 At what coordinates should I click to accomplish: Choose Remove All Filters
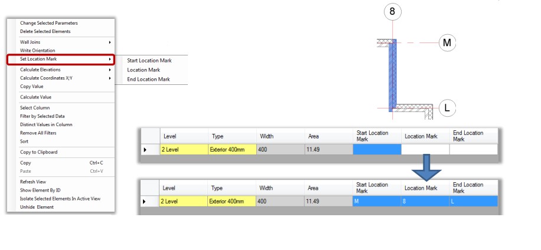38,133
